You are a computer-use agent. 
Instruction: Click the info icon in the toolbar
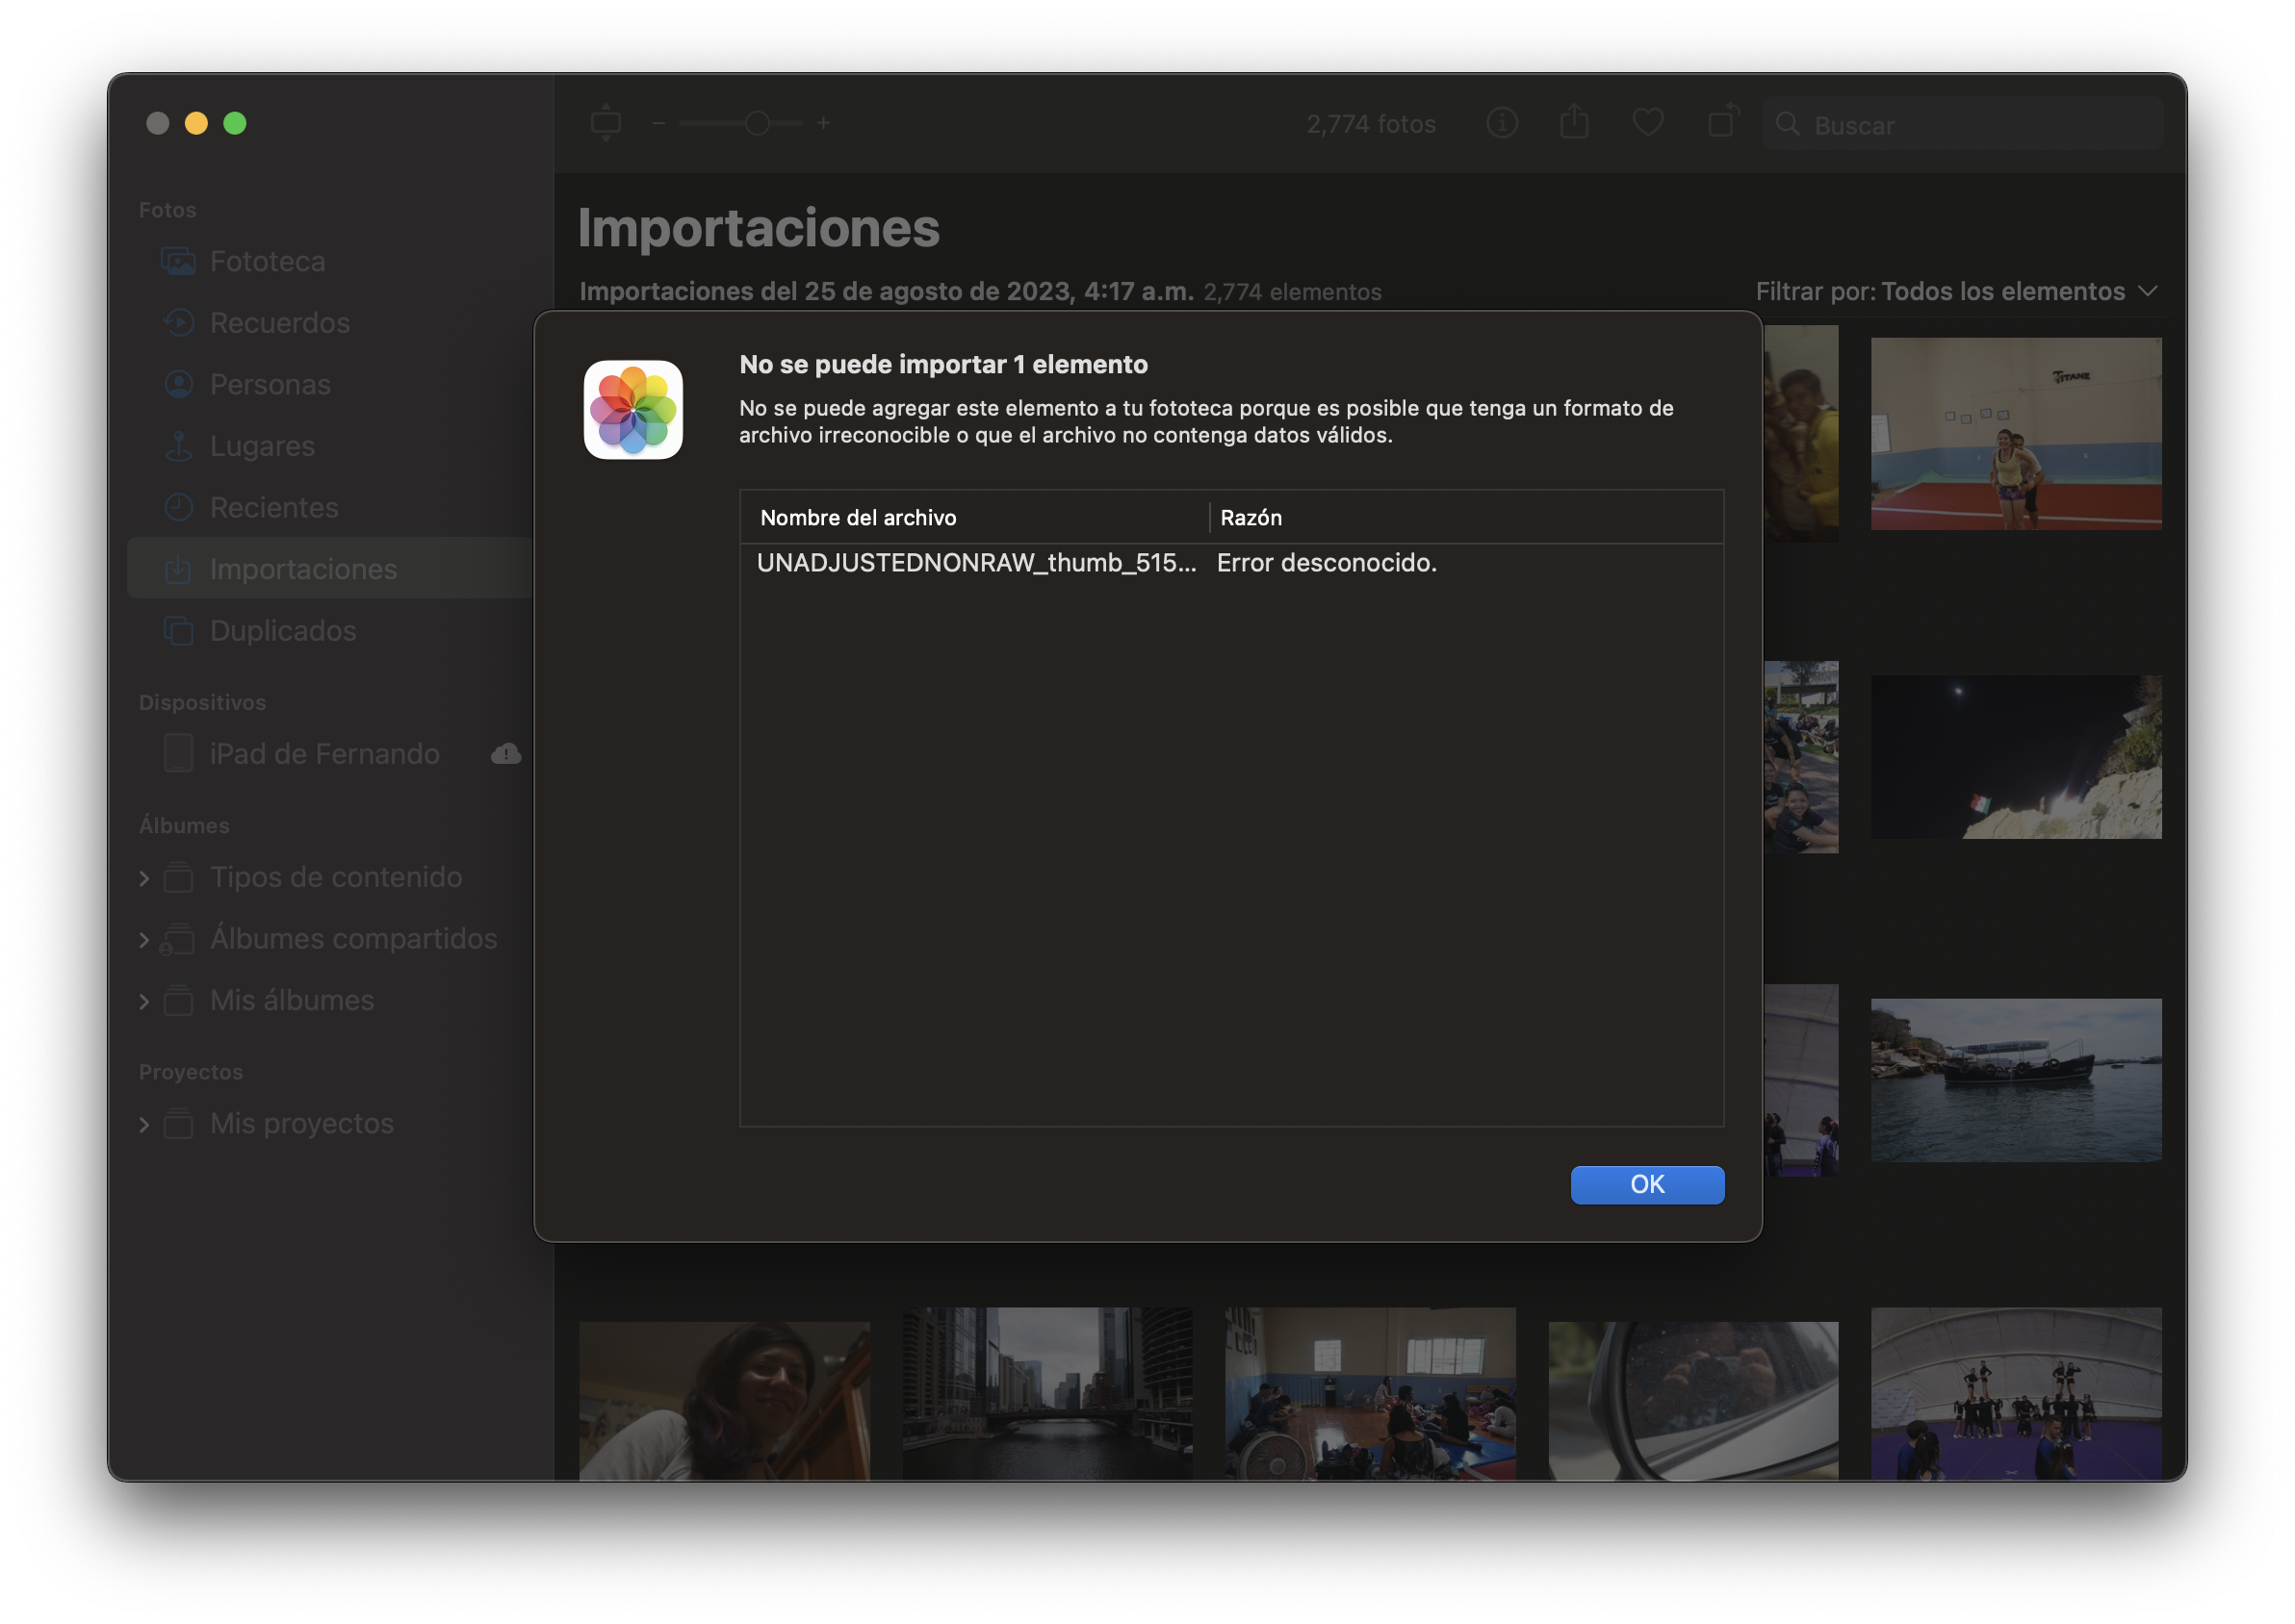[1502, 123]
